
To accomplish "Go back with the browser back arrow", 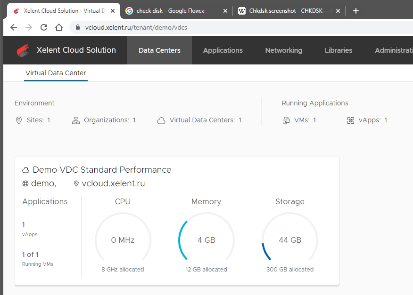I will pyautogui.click(x=13, y=27).
